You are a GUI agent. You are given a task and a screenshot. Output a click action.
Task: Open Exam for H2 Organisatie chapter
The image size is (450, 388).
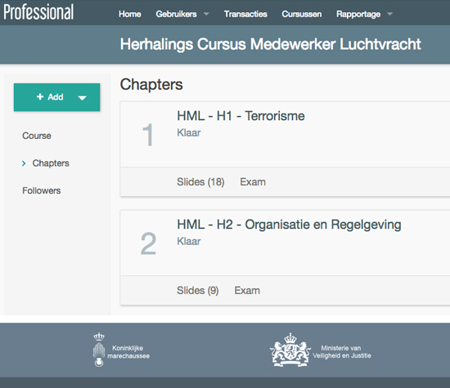click(x=247, y=291)
